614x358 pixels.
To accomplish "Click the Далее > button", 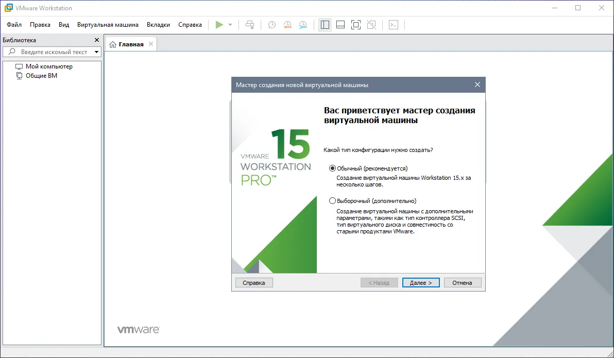I will click(x=420, y=283).
